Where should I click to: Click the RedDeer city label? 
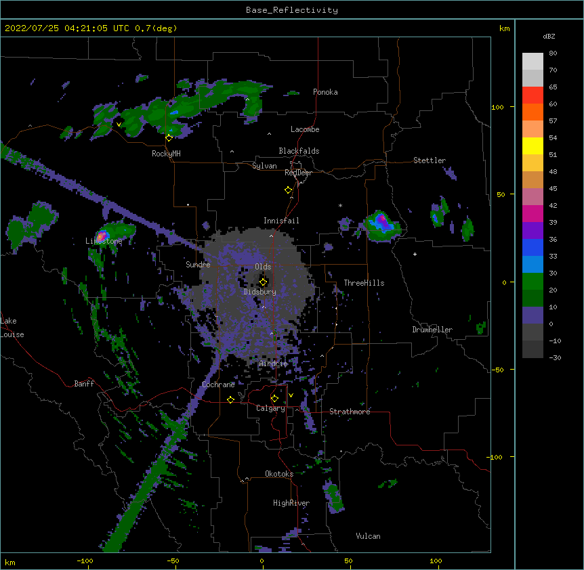pyautogui.click(x=298, y=173)
